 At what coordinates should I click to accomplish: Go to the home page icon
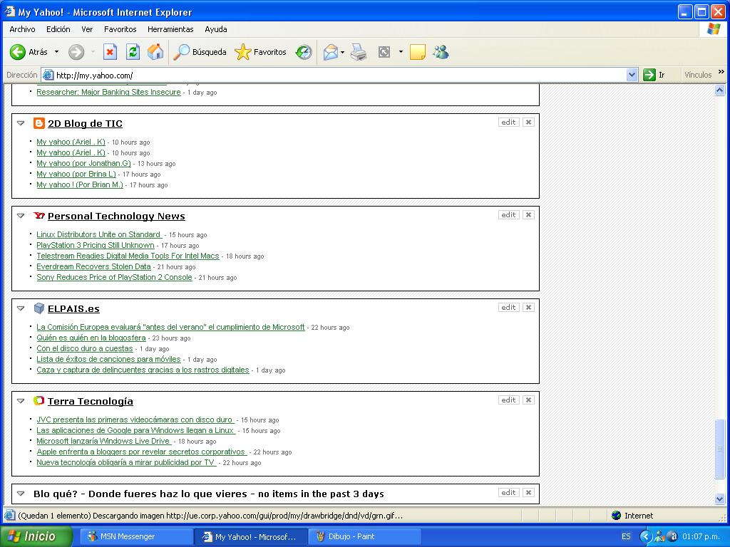[x=155, y=52]
